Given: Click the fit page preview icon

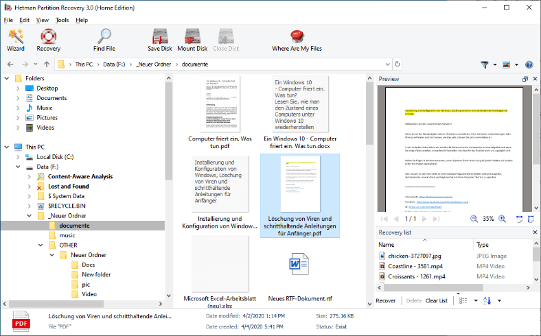Looking at the screenshot, I should 531,219.
